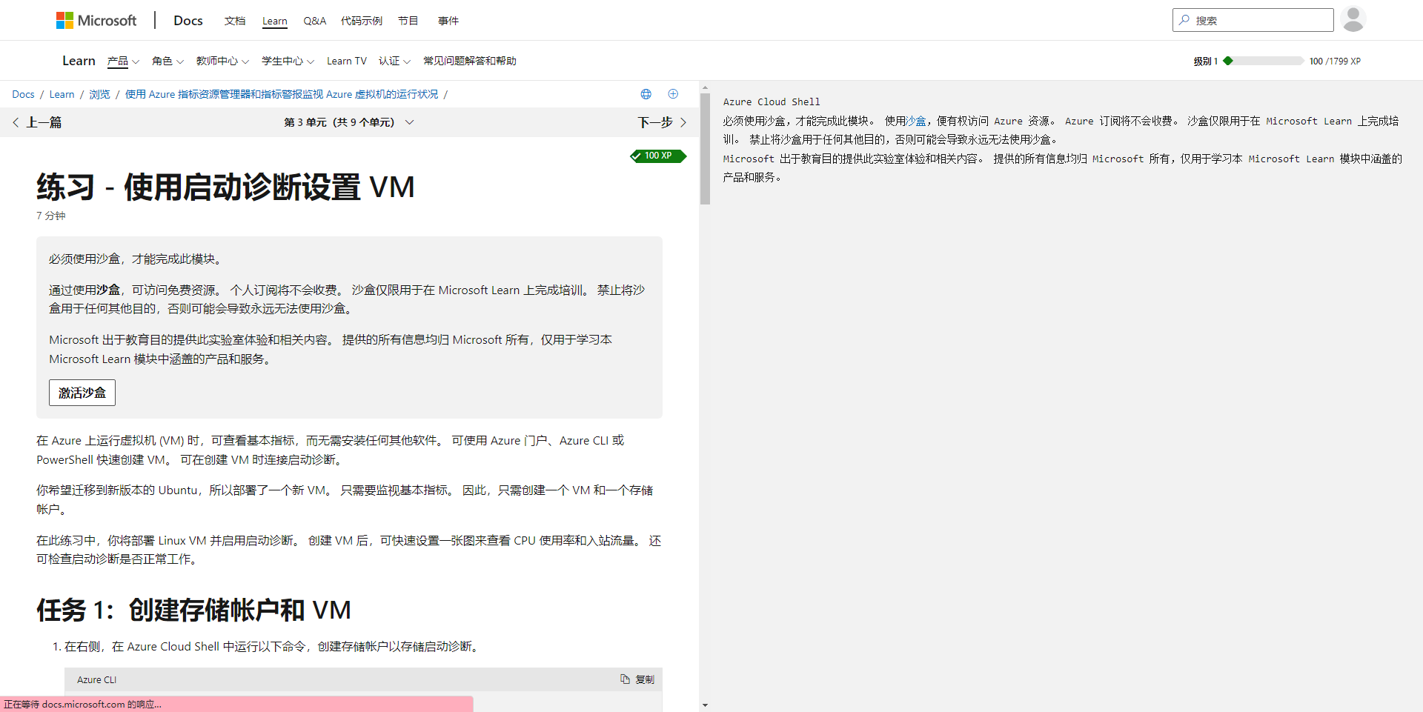Select 文档 in top navigation
This screenshot has height=712, width=1423.
[x=235, y=21]
